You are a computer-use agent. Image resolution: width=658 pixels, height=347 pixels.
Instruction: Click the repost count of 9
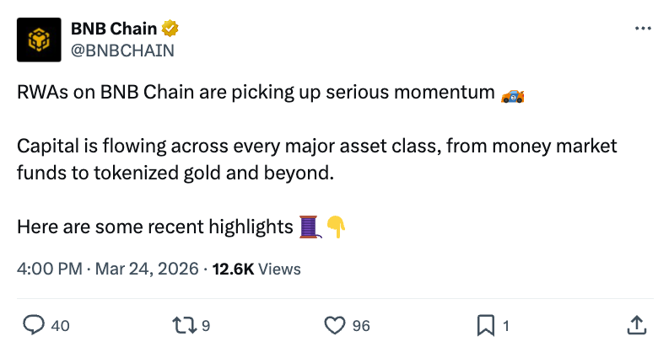(x=208, y=325)
